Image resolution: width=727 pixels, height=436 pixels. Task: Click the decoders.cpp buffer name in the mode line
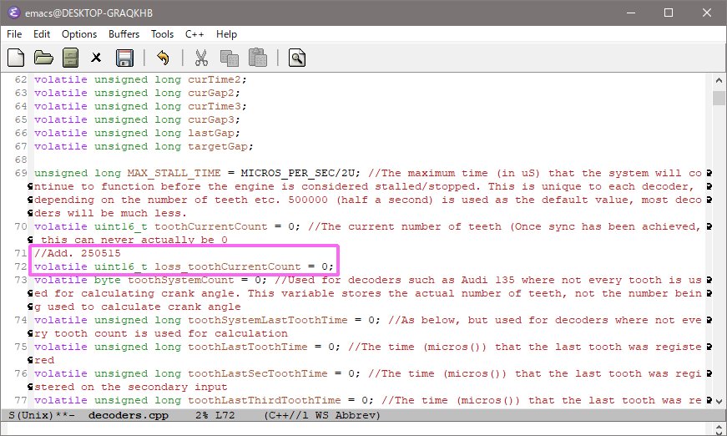pos(129,415)
